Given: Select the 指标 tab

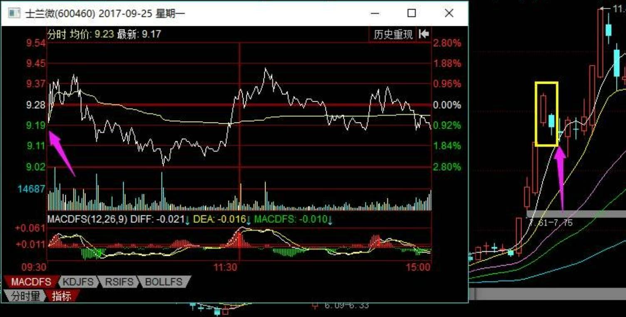Looking at the screenshot, I should pos(62,296).
